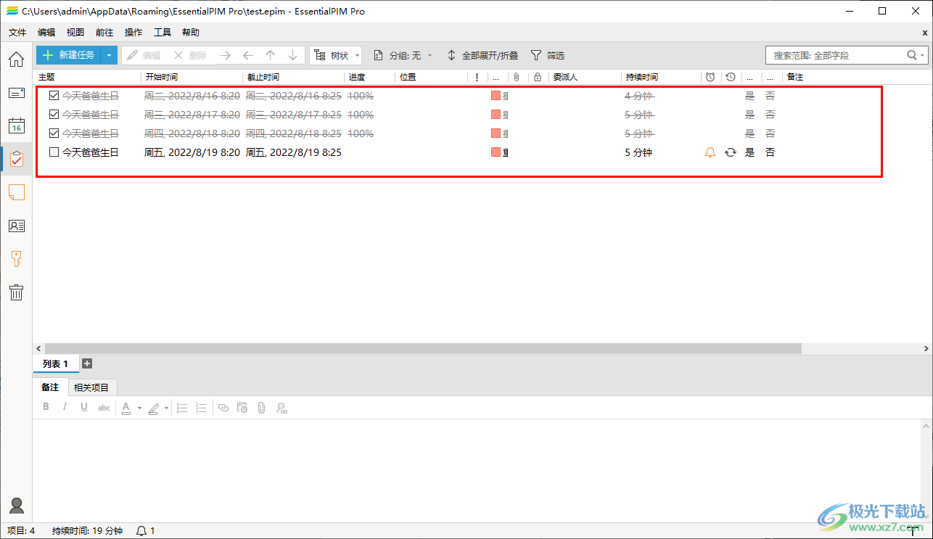Open the search scope dropdown arrow
This screenshot has width=933, height=539.
tap(923, 55)
